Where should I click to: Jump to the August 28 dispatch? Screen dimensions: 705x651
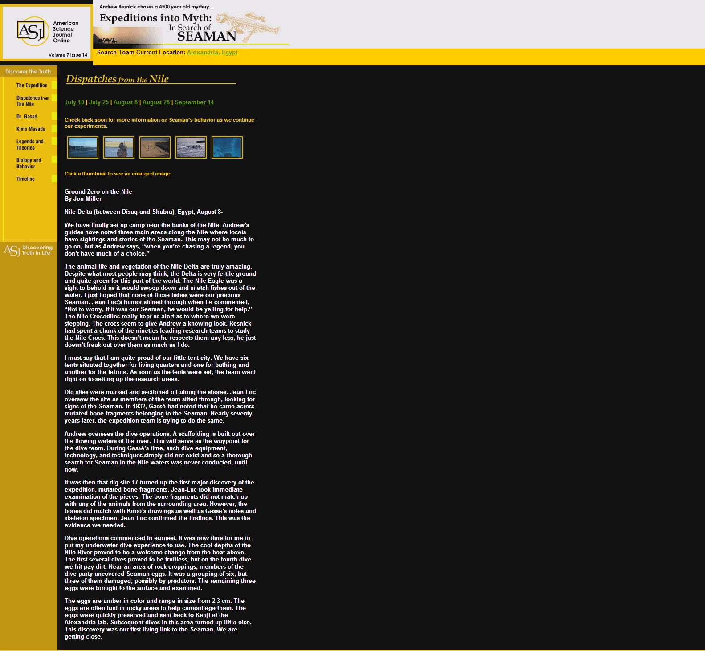point(156,102)
